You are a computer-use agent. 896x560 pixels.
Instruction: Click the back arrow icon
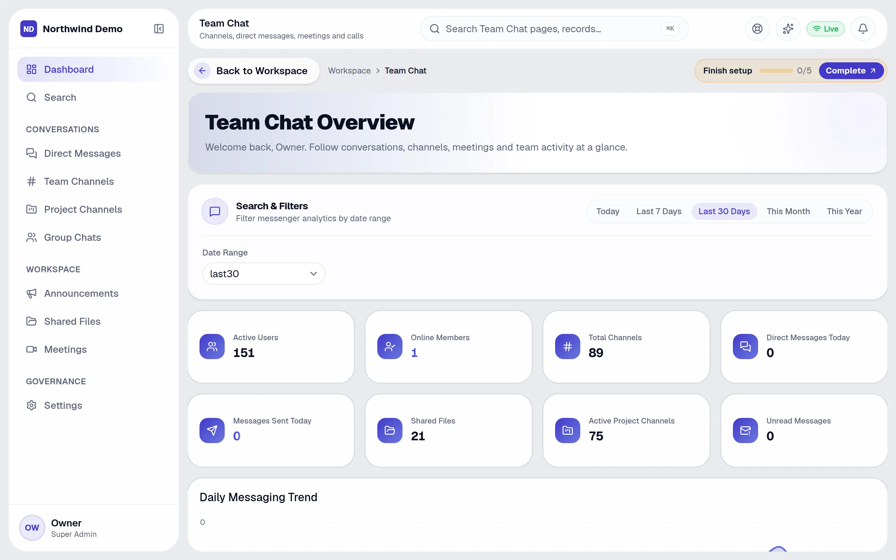(202, 71)
